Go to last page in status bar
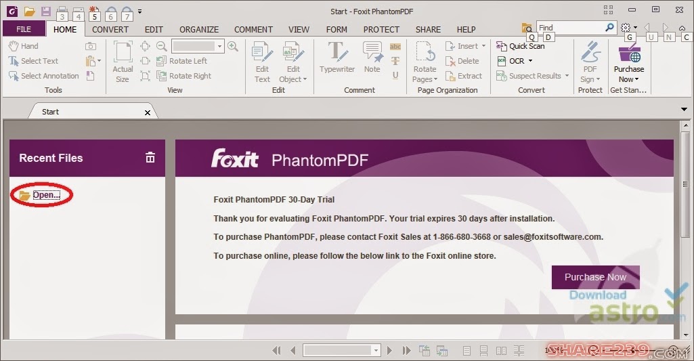 pos(406,351)
